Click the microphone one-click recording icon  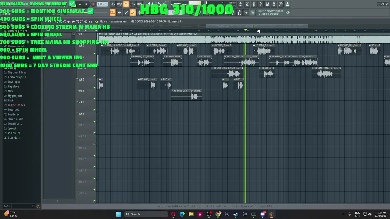[x=253, y=4]
